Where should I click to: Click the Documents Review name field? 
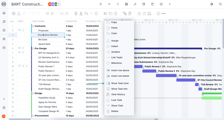pyautogui.click(x=48, y=35)
